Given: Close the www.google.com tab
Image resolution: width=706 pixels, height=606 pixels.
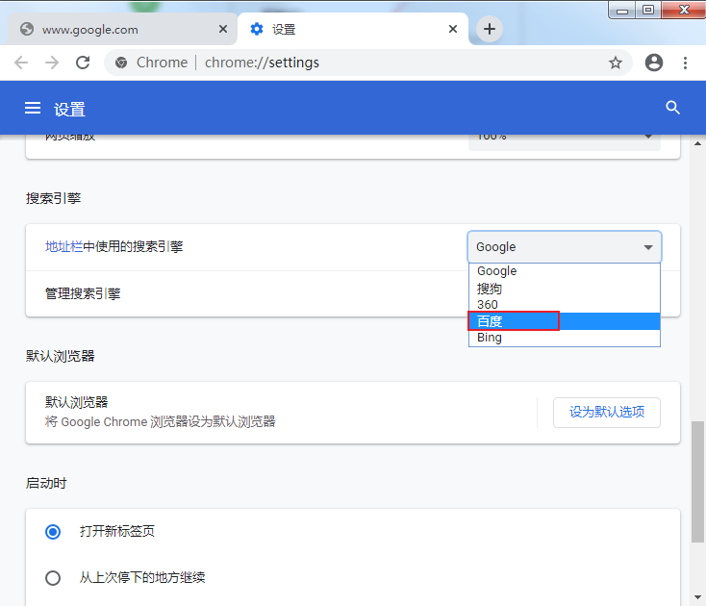Looking at the screenshot, I should pos(223,29).
